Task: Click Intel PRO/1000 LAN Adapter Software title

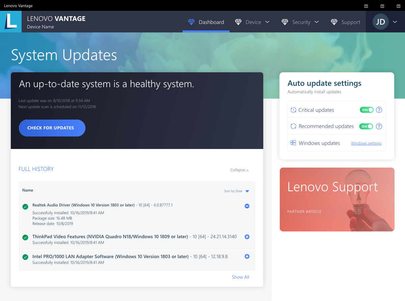Action: tap(110, 256)
